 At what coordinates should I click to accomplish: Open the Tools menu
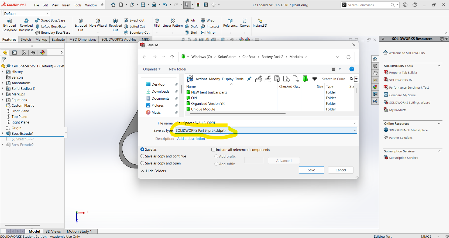pos(78,5)
